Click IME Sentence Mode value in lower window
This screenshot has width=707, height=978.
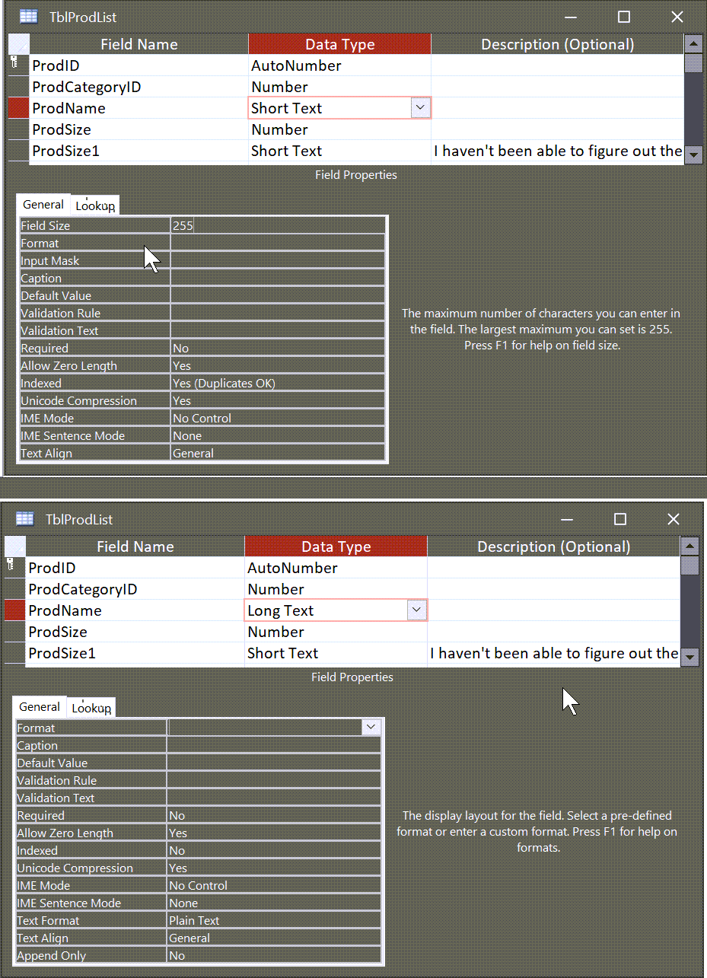[x=274, y=903]
